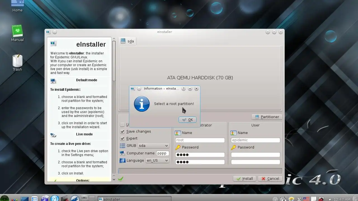Click OK in the Information dialog

tap(187, 120)
